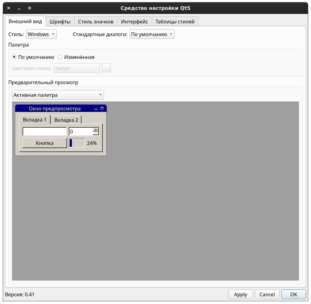Switch to Вкладка 2 in the preview window

pyautogui.click(x=66, y=120)
